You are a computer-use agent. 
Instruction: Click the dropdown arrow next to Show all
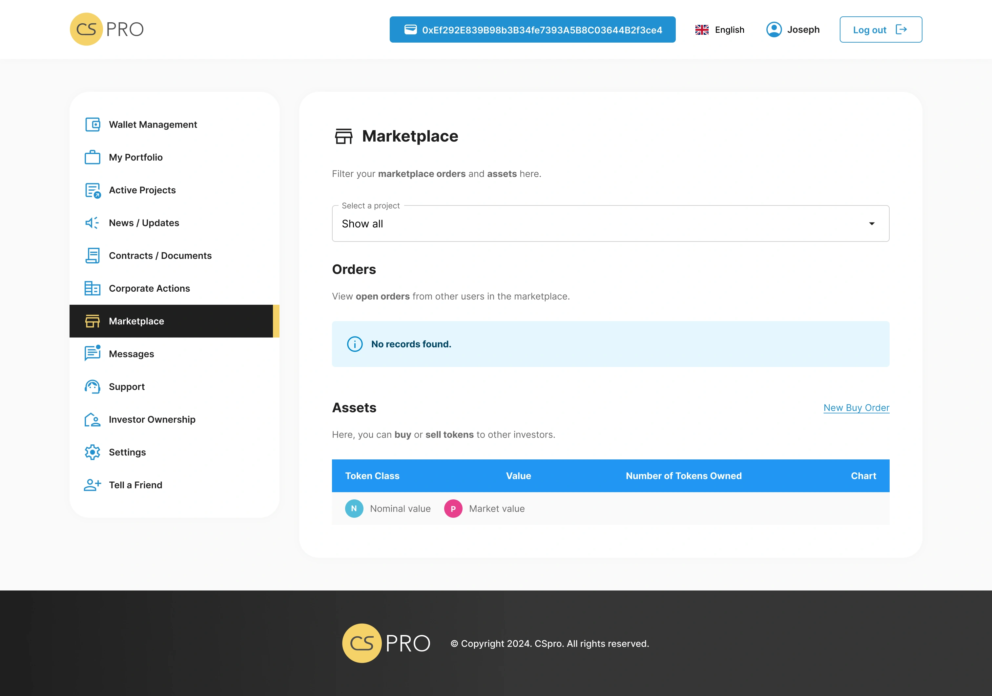tap(872, 223)
